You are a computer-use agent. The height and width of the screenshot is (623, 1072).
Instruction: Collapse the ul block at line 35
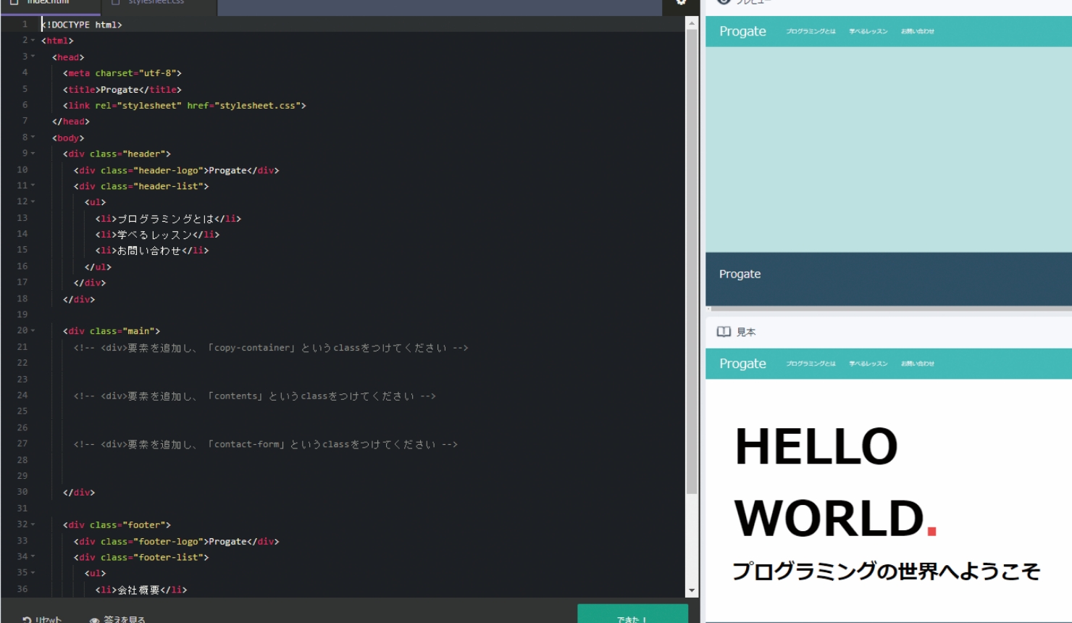(33, 572)
